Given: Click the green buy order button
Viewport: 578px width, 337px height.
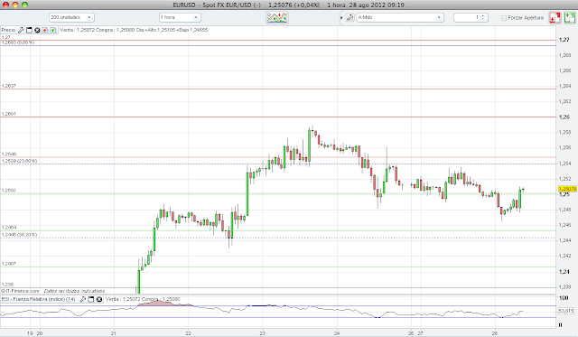Looking at the screenshot, I should coord(570,17).
